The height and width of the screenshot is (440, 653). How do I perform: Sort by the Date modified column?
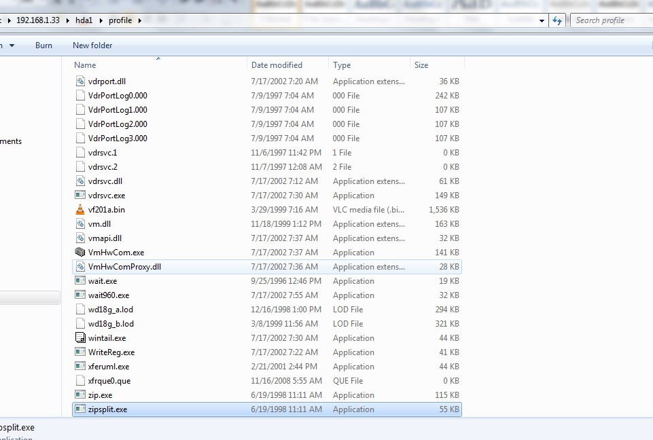pyautogui.click(x=277, y=65)
